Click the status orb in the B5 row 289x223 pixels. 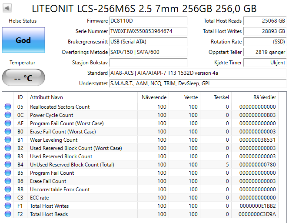8,173
